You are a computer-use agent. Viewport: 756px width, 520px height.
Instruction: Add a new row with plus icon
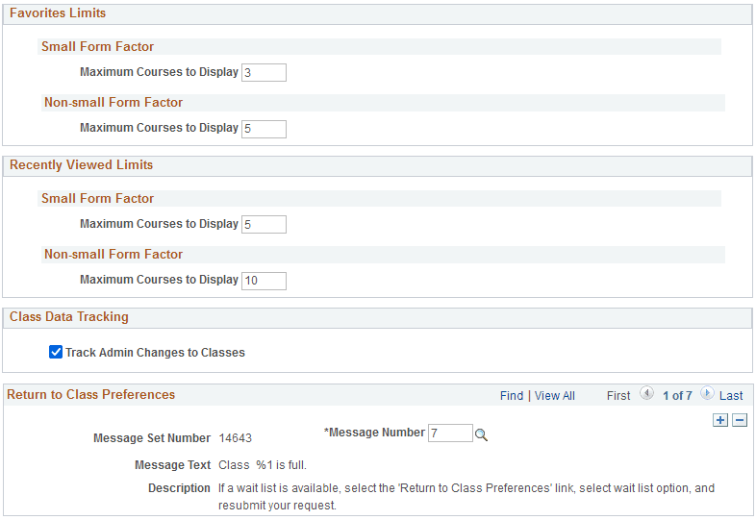point(720,420)
